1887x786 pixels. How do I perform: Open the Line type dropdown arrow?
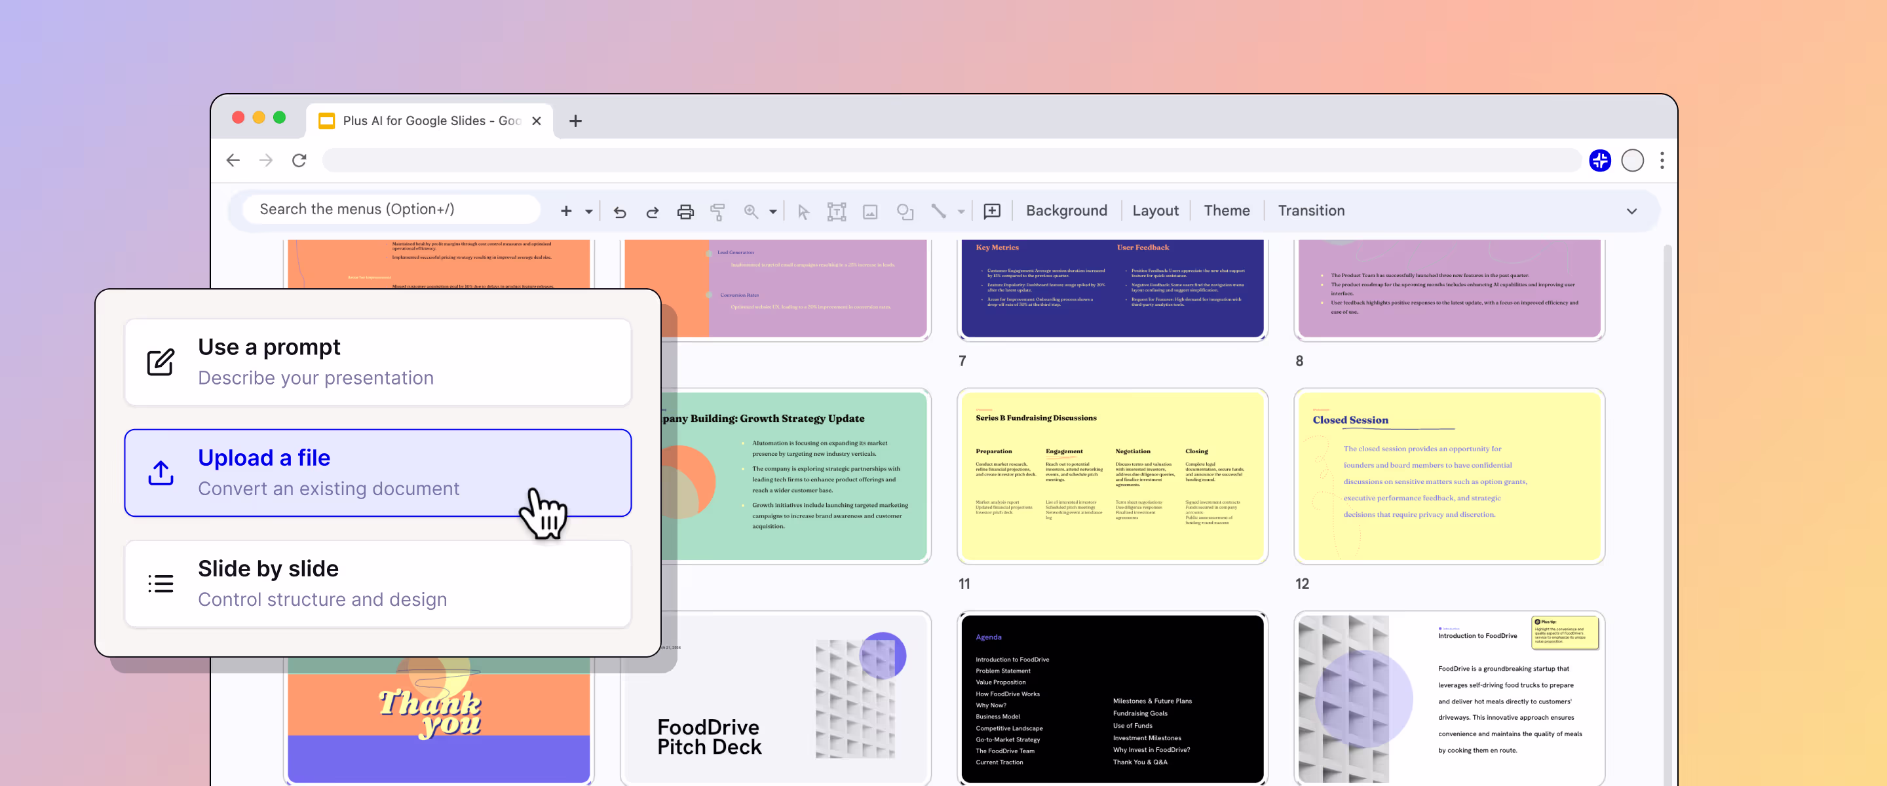[x=961, y=212]
